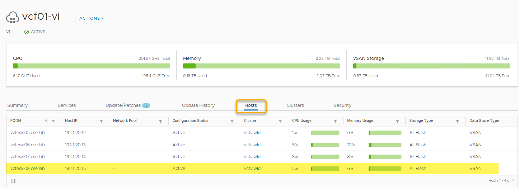Toggle FQDN sort order arrow

coord(46,121)
